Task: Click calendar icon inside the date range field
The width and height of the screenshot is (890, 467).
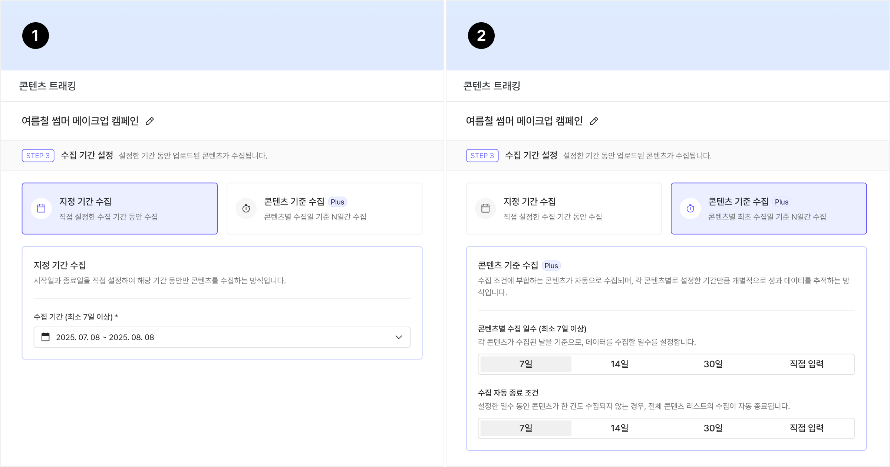Action: coord(46,337)
